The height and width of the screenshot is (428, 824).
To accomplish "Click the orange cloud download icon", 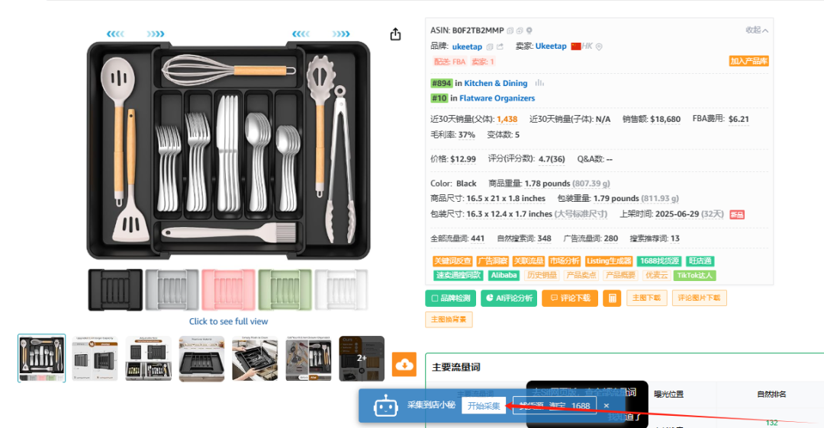I will point(404,365).
